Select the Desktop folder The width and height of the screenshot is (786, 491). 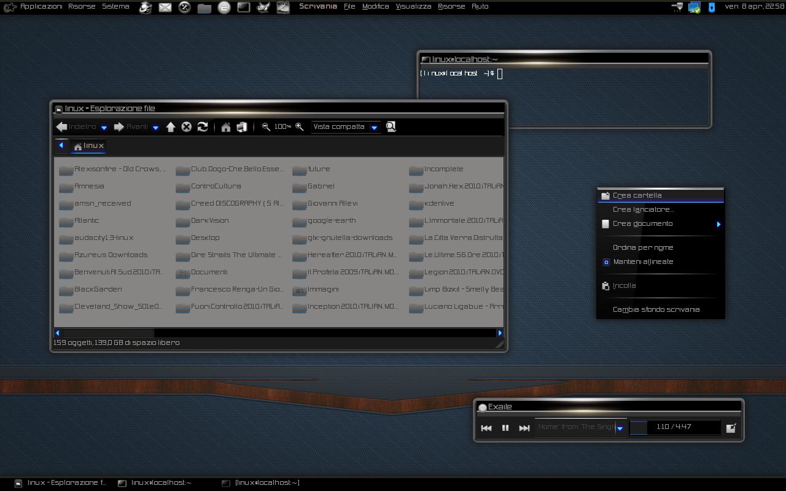198,238
